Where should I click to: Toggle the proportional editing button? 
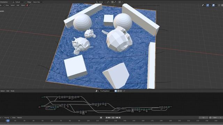click(x=120, y=2)
